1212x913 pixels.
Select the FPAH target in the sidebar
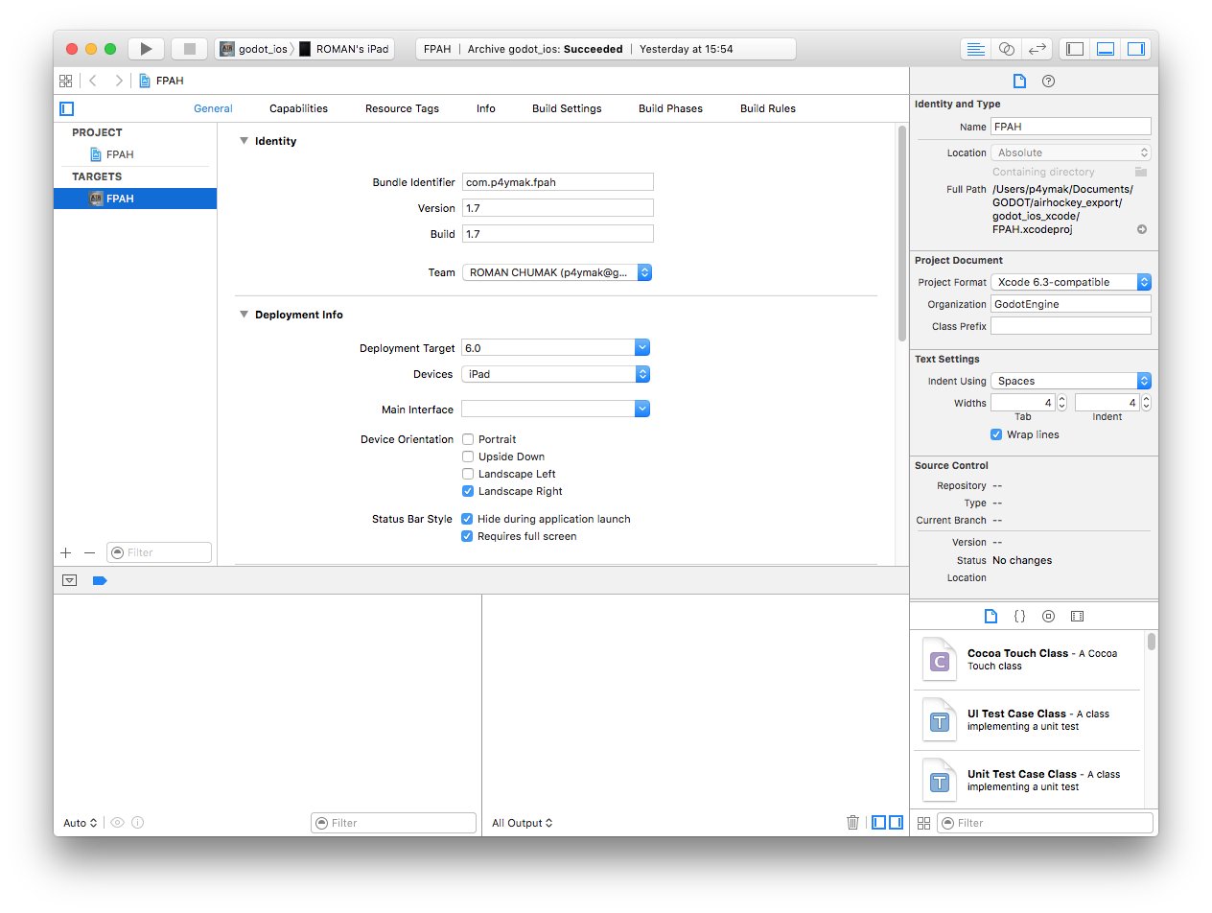click(135, 199)
